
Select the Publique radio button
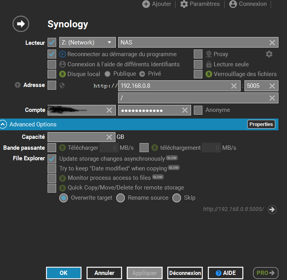(108, 74)
